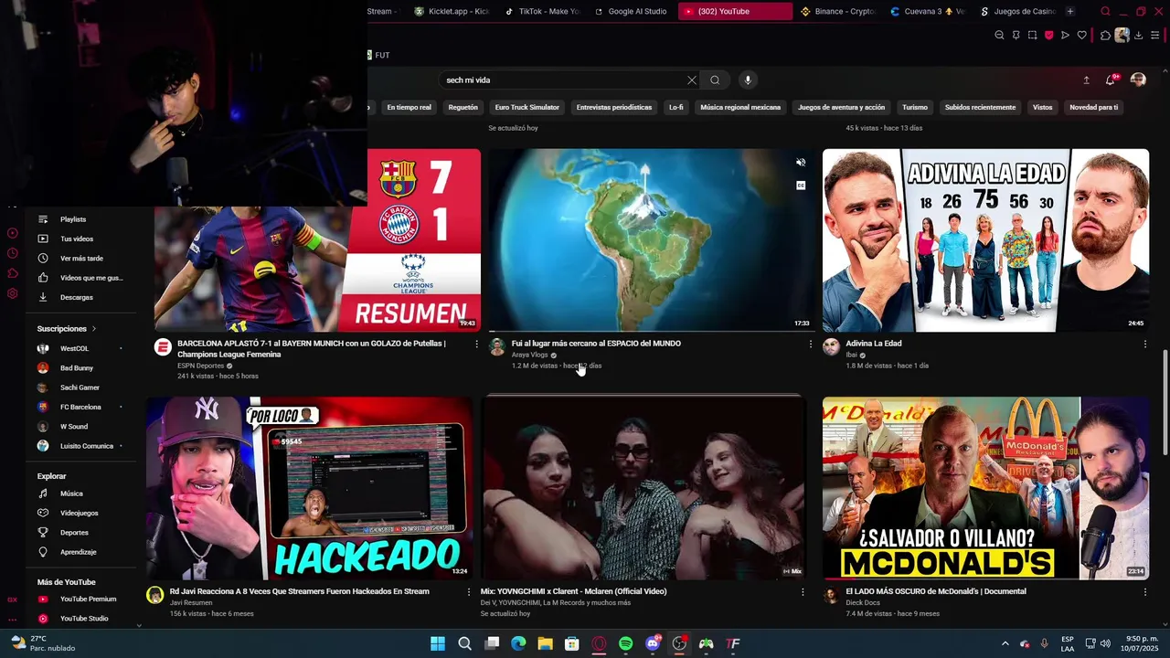Expand the Suscripciones section chevron

(x=93, y=329)
